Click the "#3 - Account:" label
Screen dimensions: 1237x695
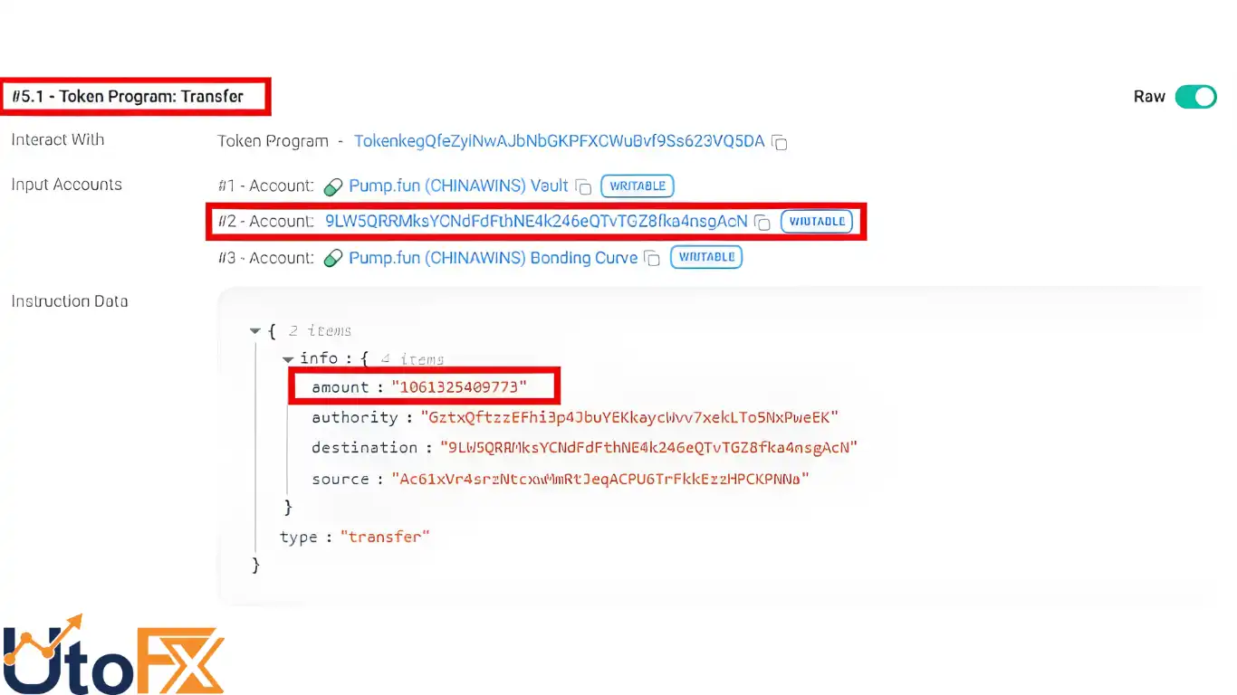click(x=265, y=257)
